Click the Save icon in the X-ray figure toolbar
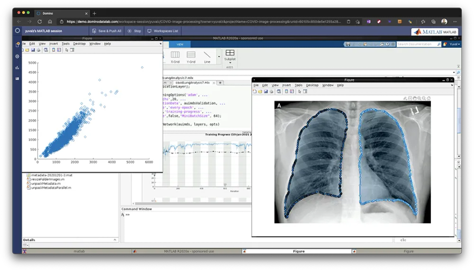The width and height of the screenshot is (474, 270). tap(267, 91)
